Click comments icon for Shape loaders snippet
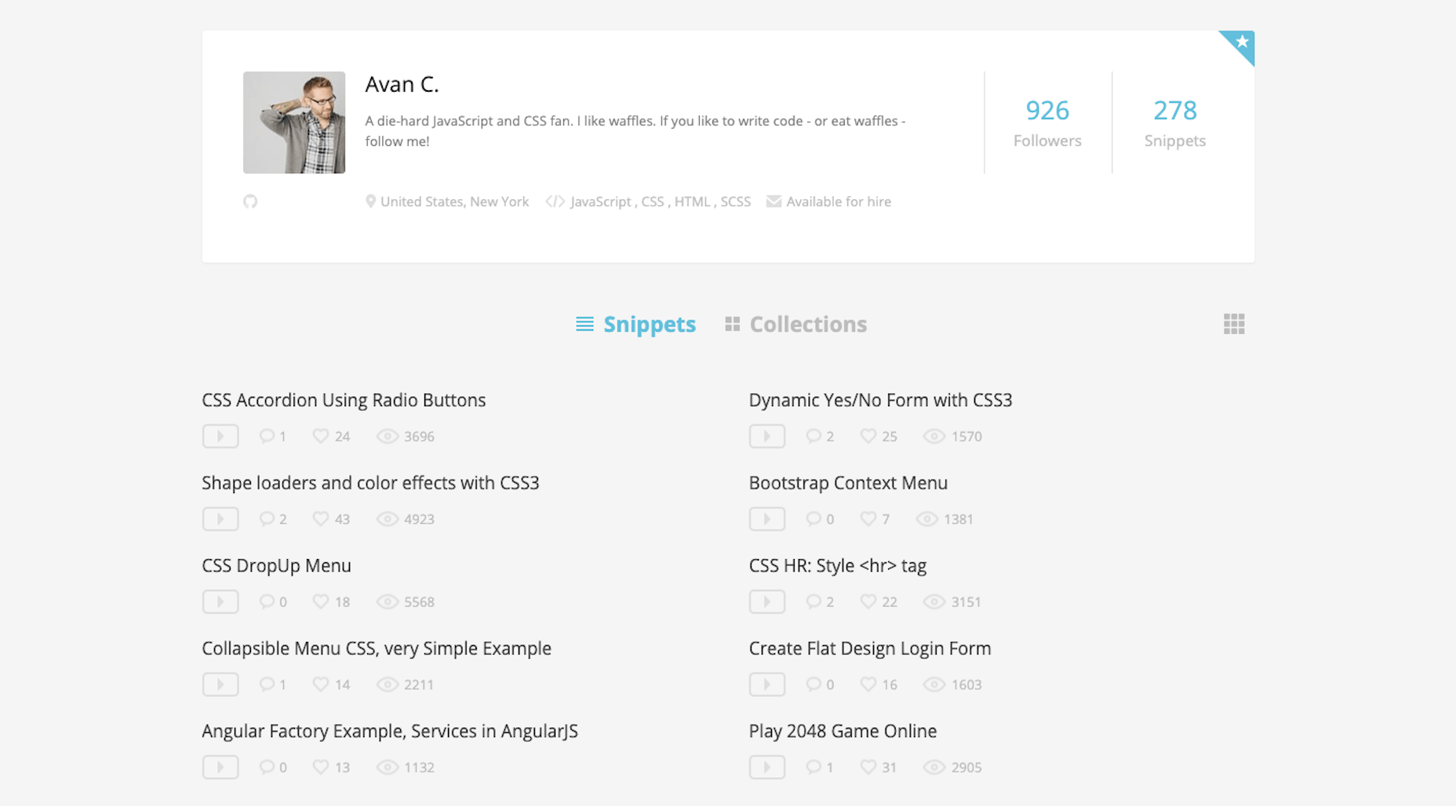Screen dimensions: 1456x806 267,519
